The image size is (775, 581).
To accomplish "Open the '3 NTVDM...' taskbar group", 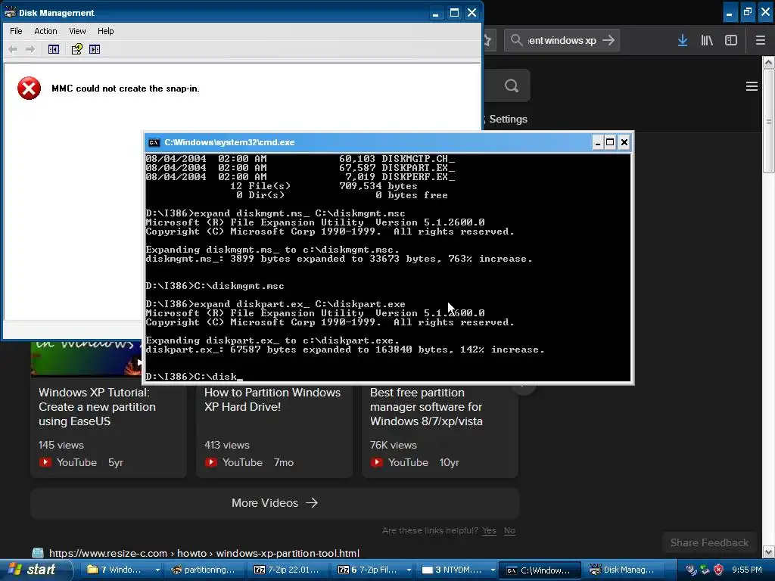I will 457,570.
